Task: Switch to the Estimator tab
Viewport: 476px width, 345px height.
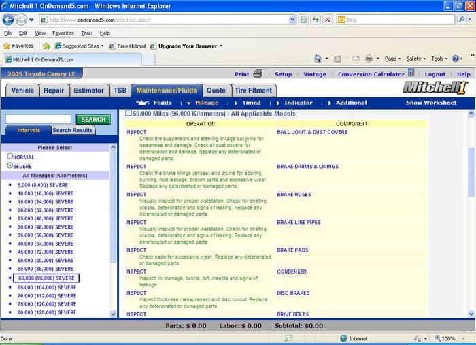Action: [89, 90]
